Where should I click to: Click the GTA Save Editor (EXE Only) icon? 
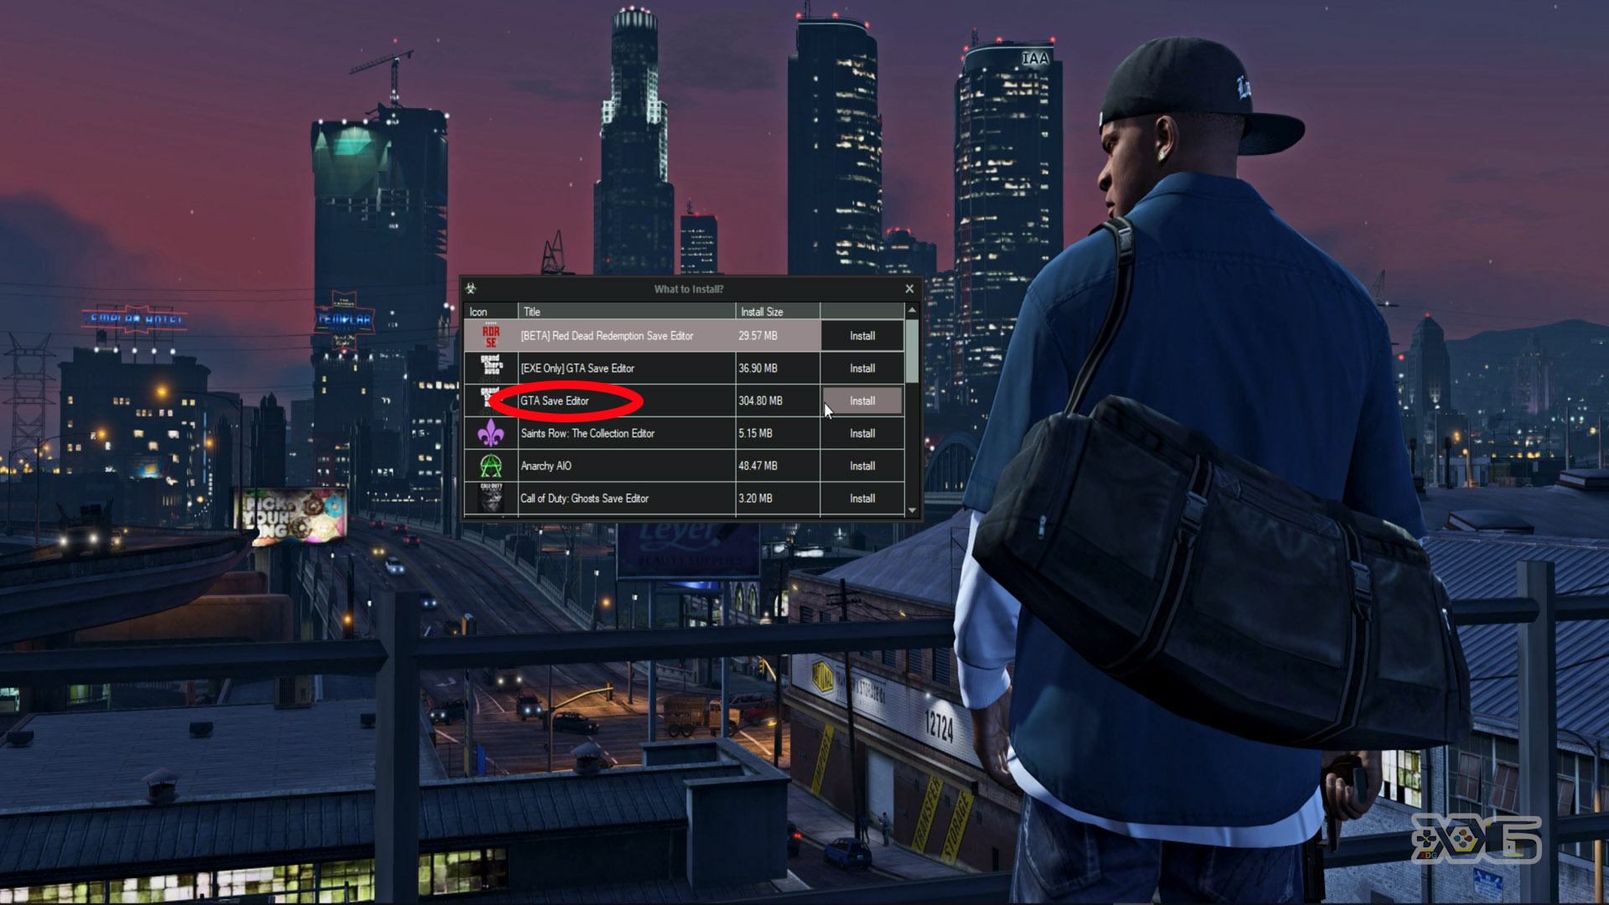coord(492,367)
